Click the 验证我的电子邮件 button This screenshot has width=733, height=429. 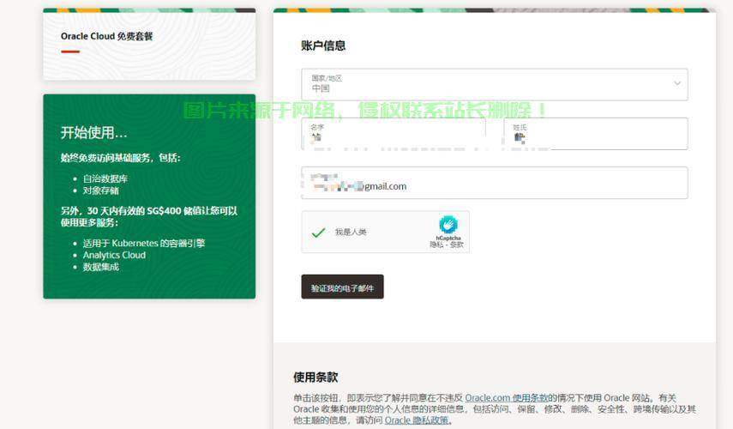point(342,287)
